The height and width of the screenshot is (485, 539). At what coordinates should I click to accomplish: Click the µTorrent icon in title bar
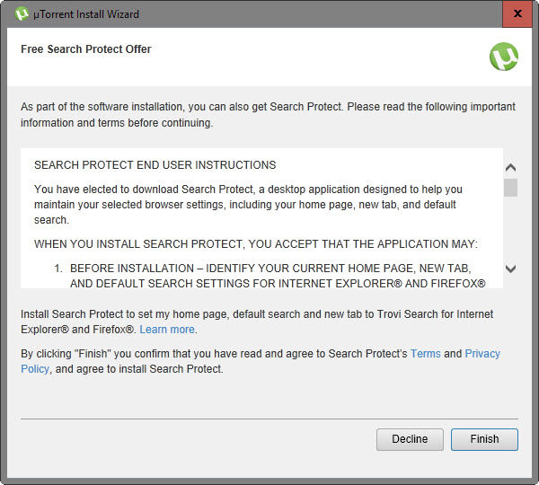coord(22,14)
